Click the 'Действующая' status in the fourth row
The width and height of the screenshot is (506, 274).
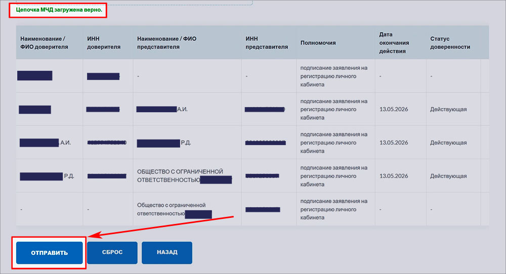click(x=448, y=176)
